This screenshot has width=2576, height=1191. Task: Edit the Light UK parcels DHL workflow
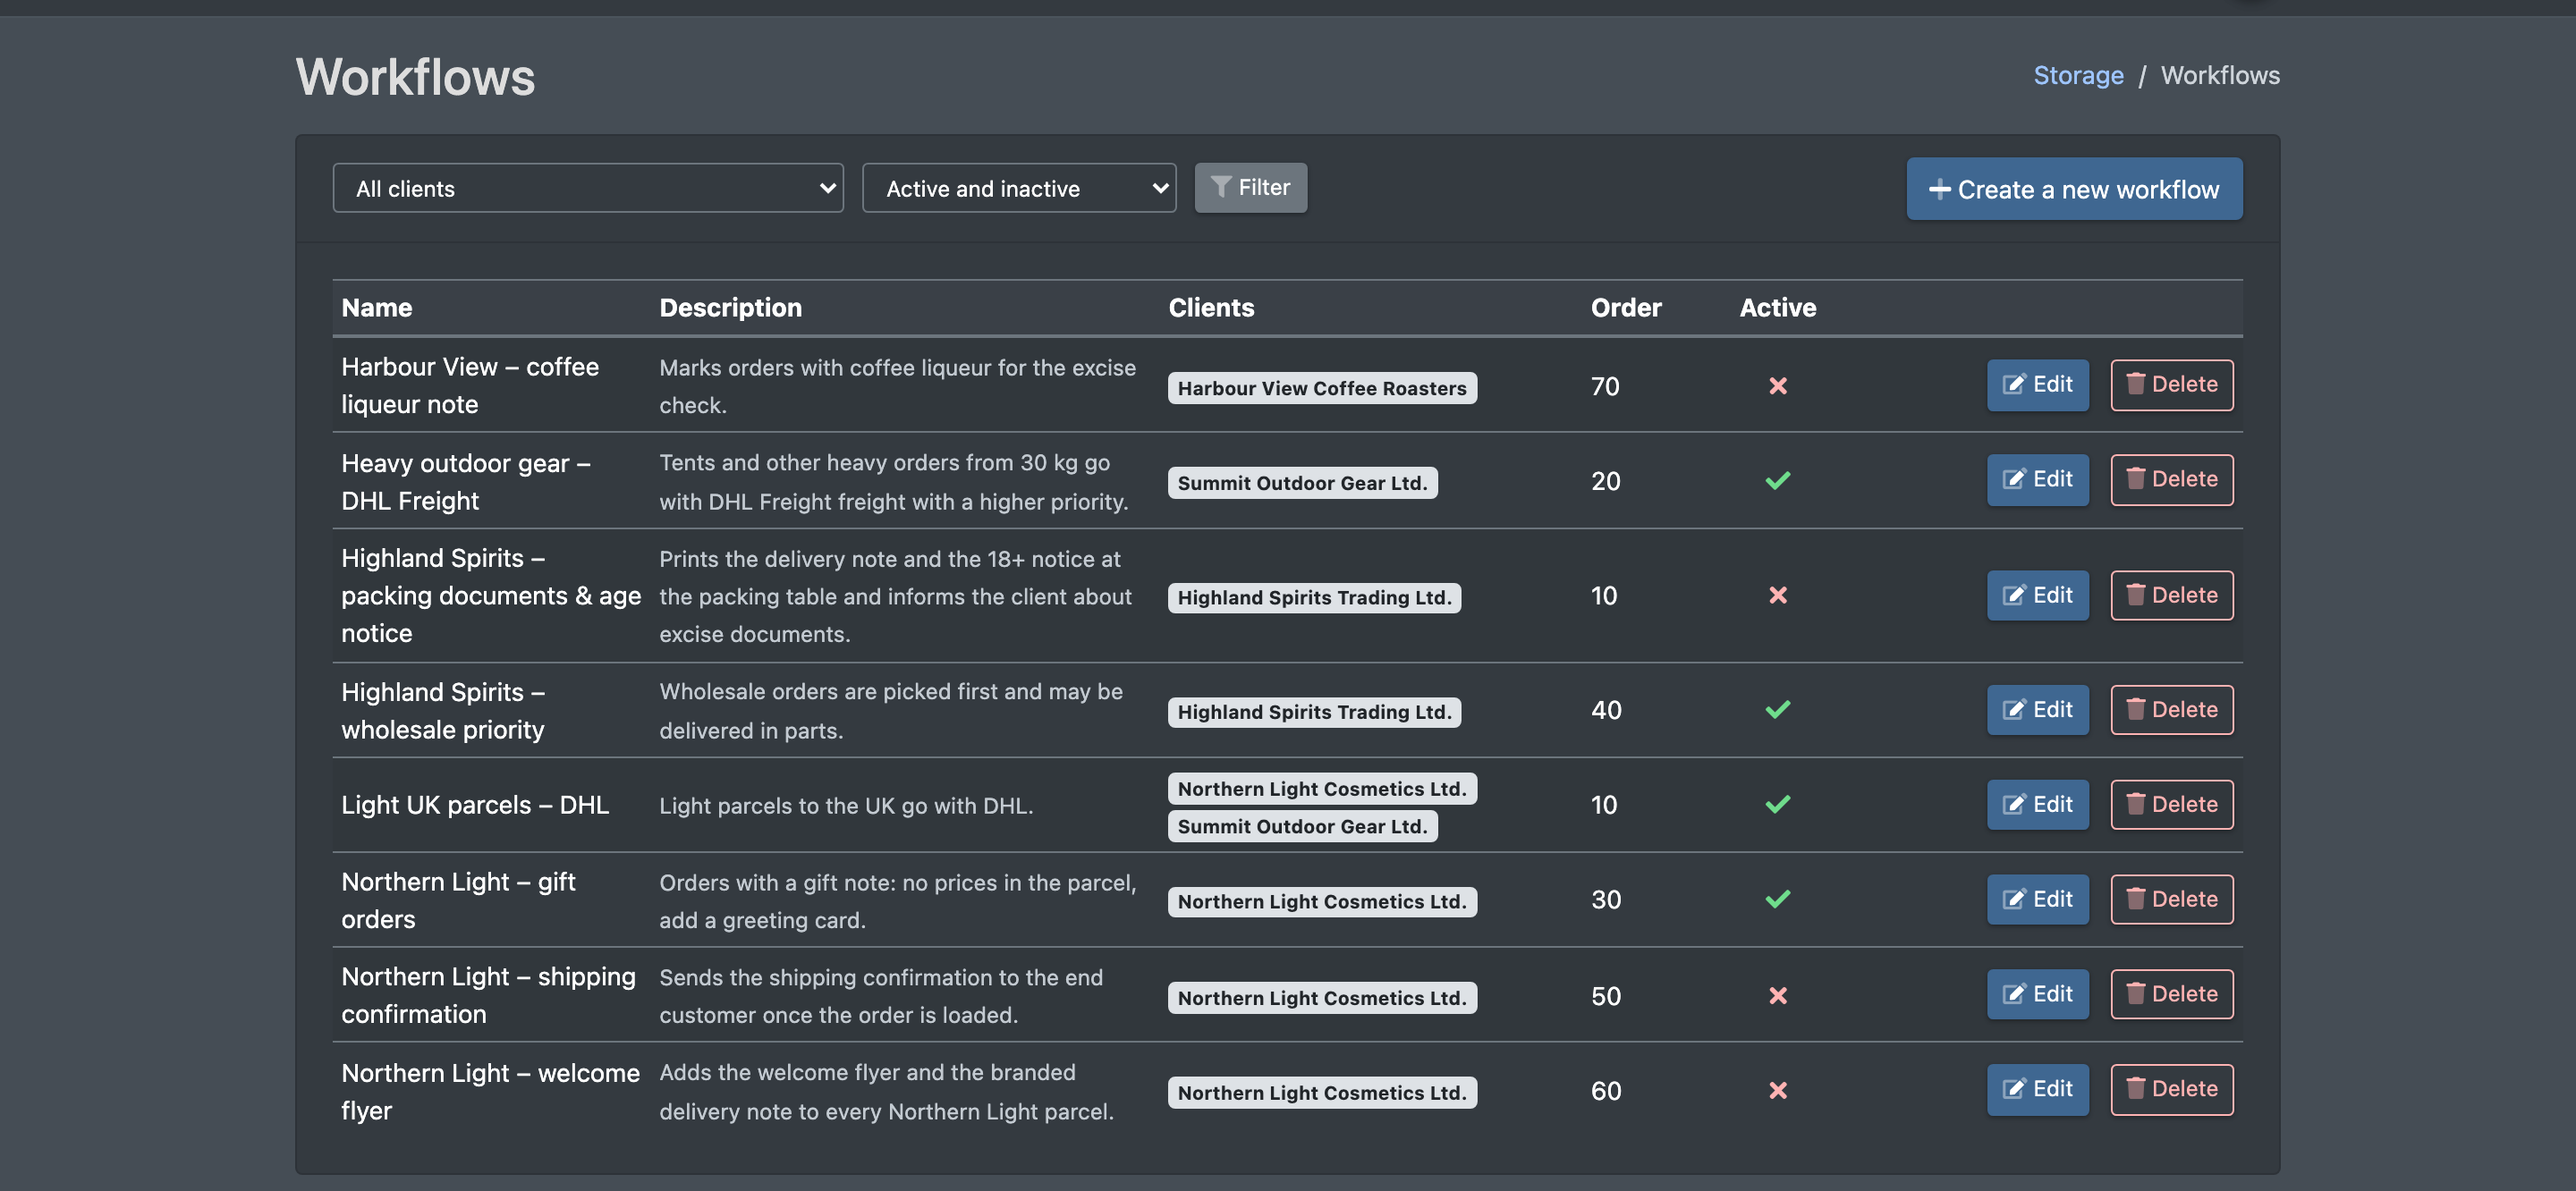pyautogui.click(x=2037, y=805)
